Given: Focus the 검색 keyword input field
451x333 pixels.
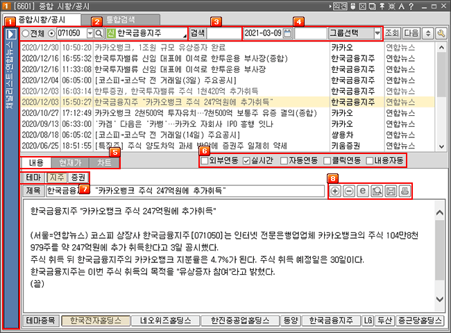Looking at the screenshot, I should point(223,33).
